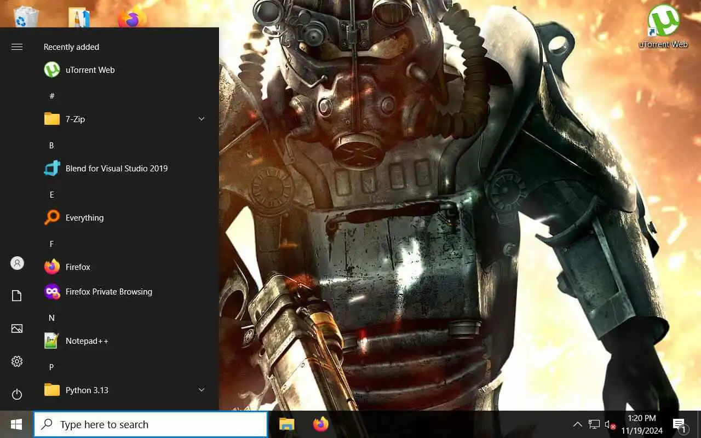Open Settings gear in Start sidebar
The width and height of the screenshot is (701, 438).
(x=17, y=361)
